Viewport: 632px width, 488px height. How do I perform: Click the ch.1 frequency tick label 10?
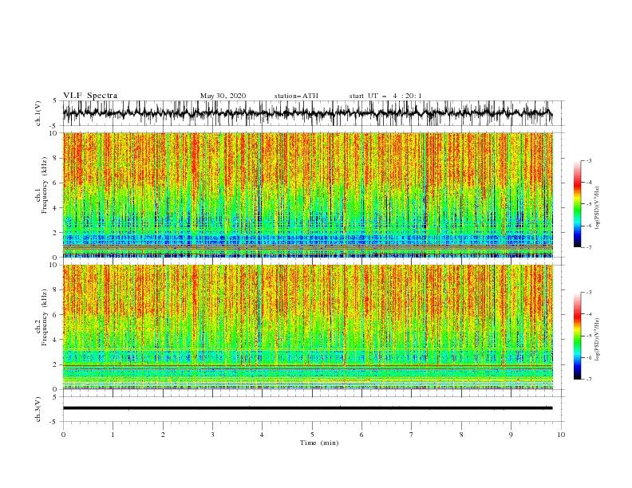click(x=53, y=133)
